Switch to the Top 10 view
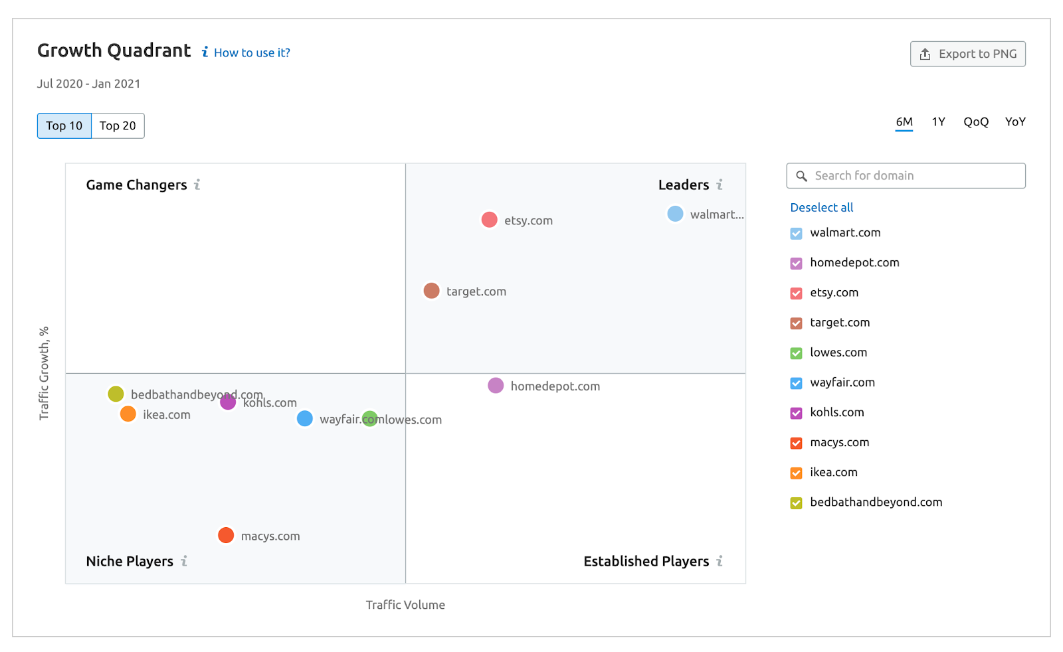1063x652 pixels. [x=64, y=125]
